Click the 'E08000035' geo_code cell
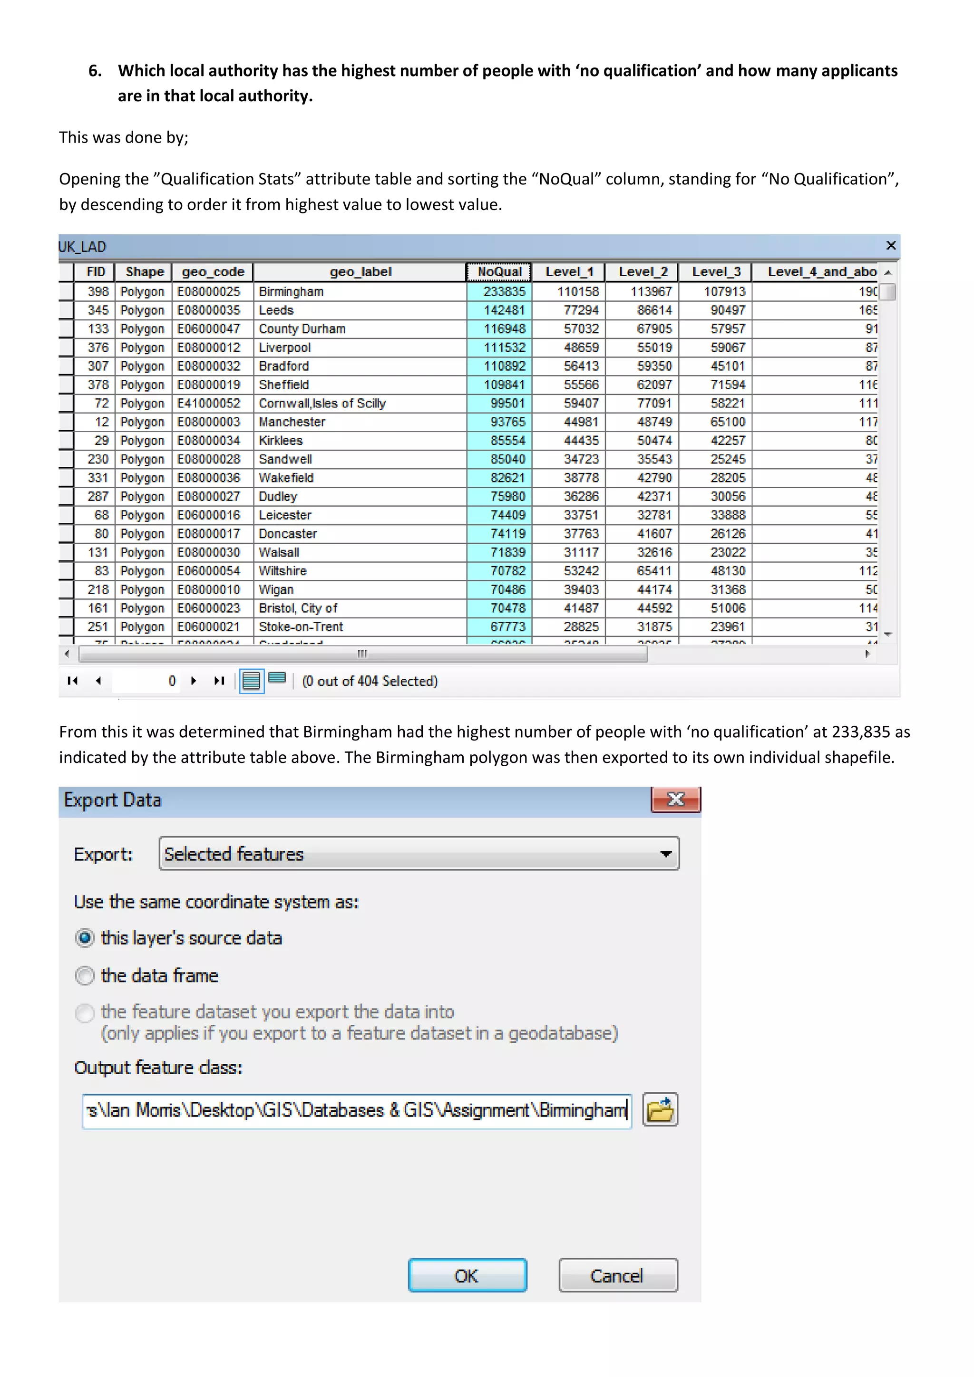This screenshot has width=974, height=1377. [x=213, y=310]
